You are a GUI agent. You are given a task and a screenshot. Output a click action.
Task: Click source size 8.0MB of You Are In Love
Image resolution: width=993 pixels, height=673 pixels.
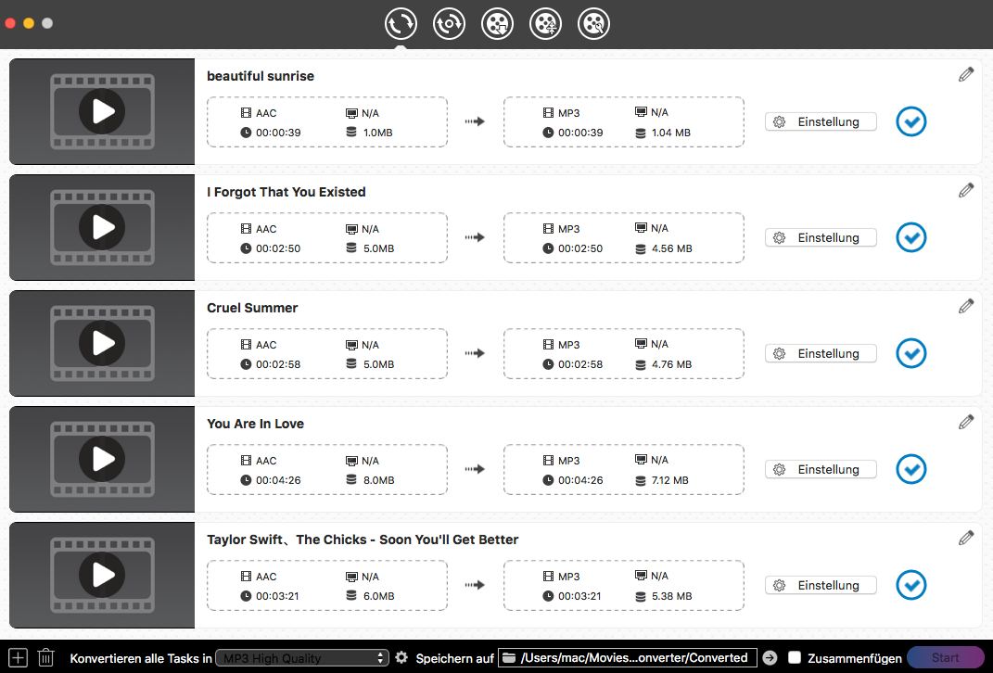click(378, 480)
